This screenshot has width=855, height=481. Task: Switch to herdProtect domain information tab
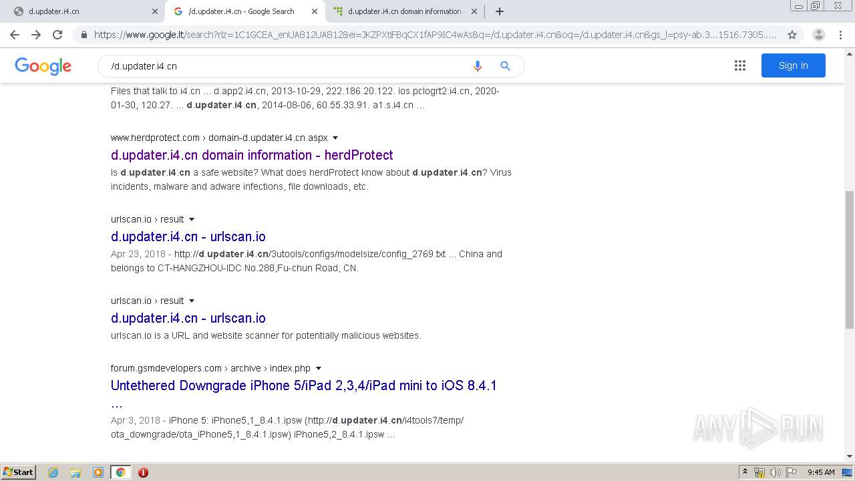(x=403, y=11)
